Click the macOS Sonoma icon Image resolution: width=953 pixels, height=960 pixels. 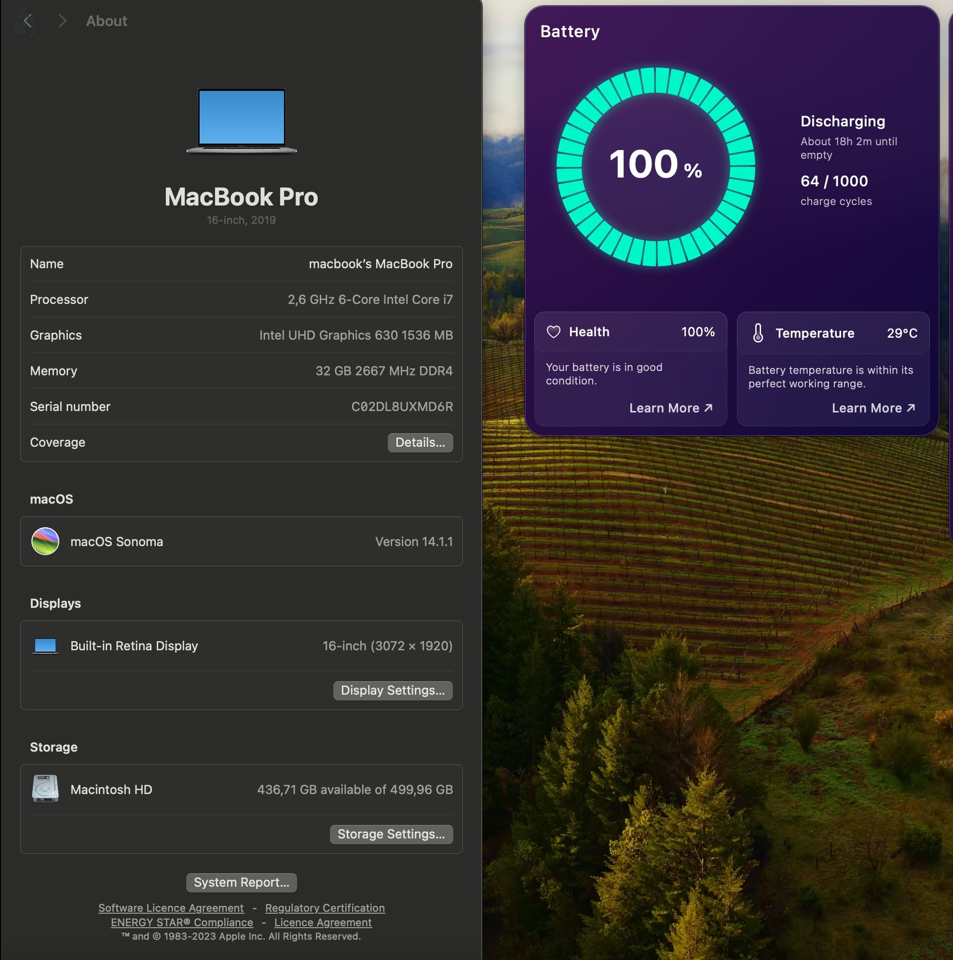pyautogui.click(x=45, y=541)
